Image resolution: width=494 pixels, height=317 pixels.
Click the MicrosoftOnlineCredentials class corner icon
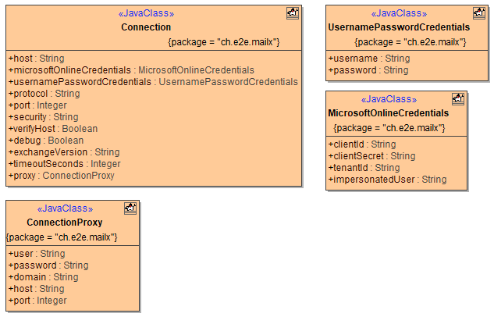point(459,99)
